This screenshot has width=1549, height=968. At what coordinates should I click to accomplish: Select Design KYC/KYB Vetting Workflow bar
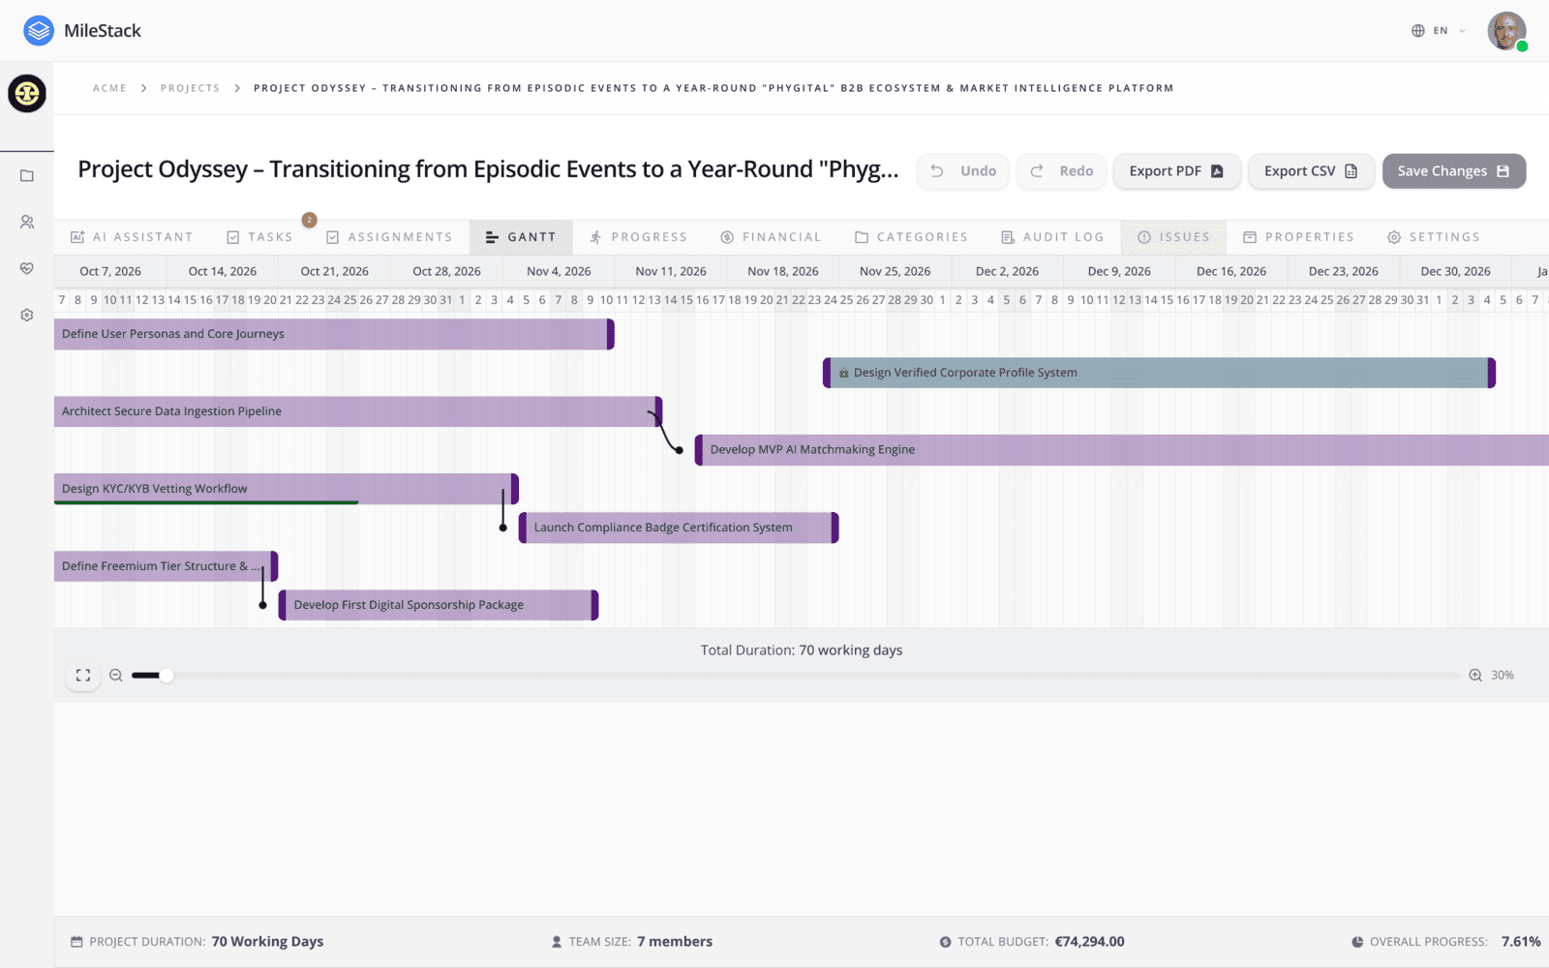click(287, 489)
